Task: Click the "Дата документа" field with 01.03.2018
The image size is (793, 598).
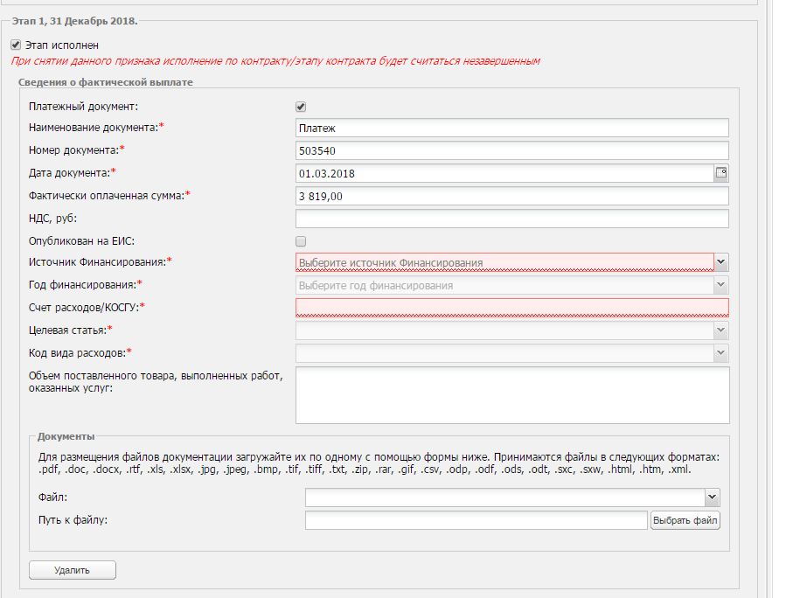Action: [504, 173]
